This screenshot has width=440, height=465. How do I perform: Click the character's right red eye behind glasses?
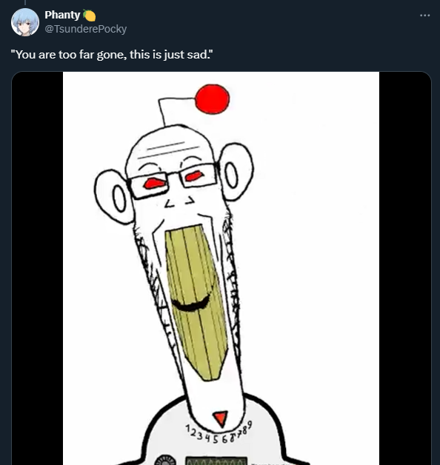[194, 176]
